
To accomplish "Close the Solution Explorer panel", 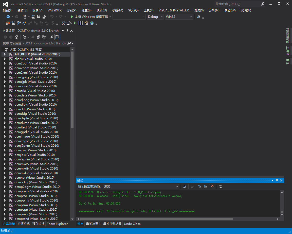I will point(71,31).
